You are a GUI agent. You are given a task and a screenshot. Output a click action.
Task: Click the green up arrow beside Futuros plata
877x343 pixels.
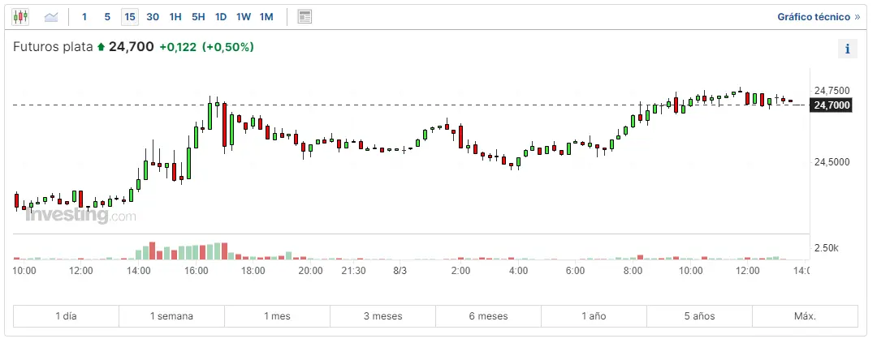[x=101, y=47]
